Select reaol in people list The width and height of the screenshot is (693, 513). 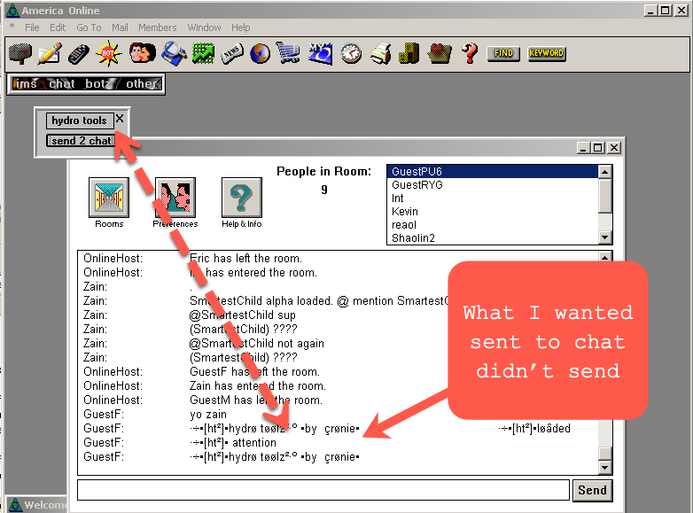[x=493, y=224]
